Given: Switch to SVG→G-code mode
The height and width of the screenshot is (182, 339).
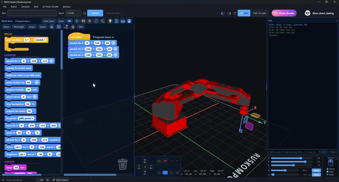Looking at the screenshot, I should 260,13.
